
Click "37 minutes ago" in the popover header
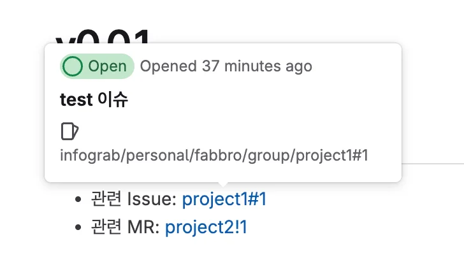click(257, 66)
